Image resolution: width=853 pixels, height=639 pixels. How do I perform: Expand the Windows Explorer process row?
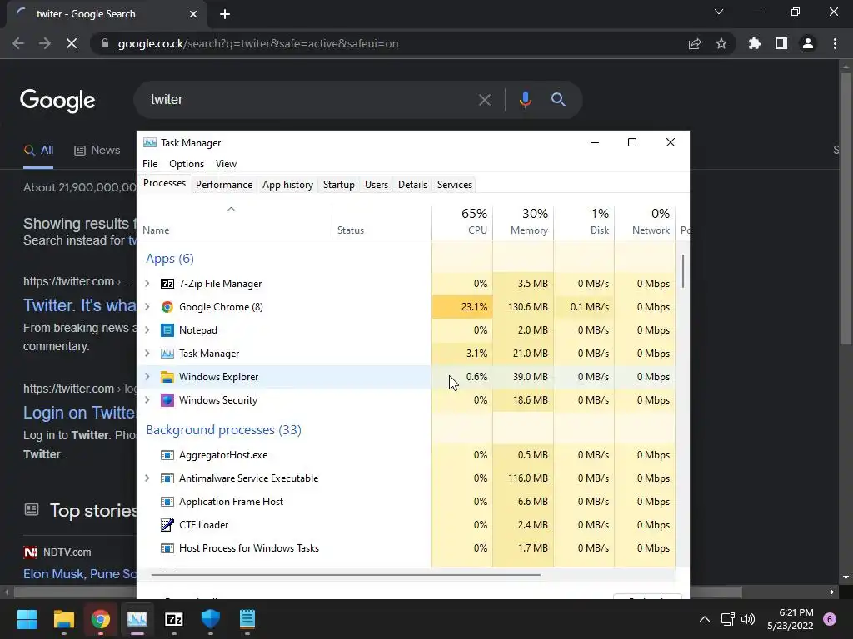coord(147,377)
